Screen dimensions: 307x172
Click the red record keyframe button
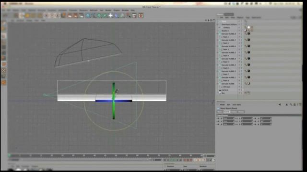pos(185,160)
